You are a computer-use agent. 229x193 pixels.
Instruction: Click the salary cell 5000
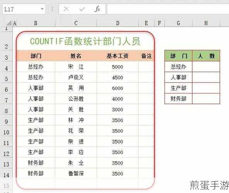point(117,67)
